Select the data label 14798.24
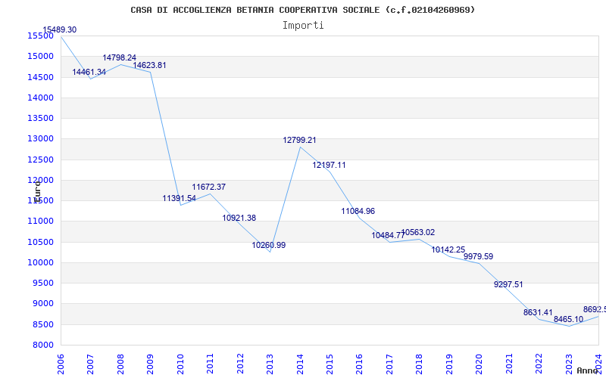Screen dimensions: 606x378 tap(119, 58)
